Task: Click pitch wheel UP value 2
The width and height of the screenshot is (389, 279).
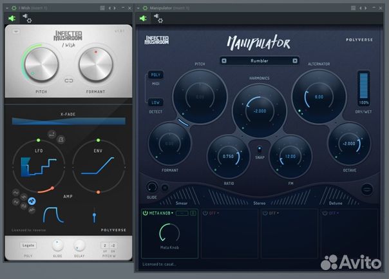Action: 105,245
